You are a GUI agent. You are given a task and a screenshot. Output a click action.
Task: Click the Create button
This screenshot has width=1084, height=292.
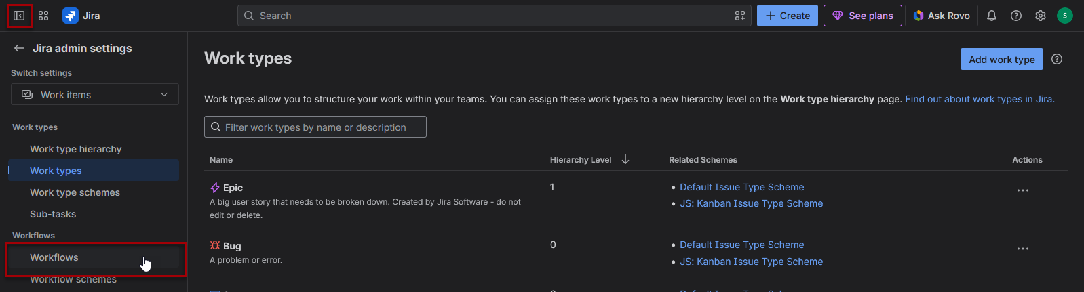[x=788, y=16]
